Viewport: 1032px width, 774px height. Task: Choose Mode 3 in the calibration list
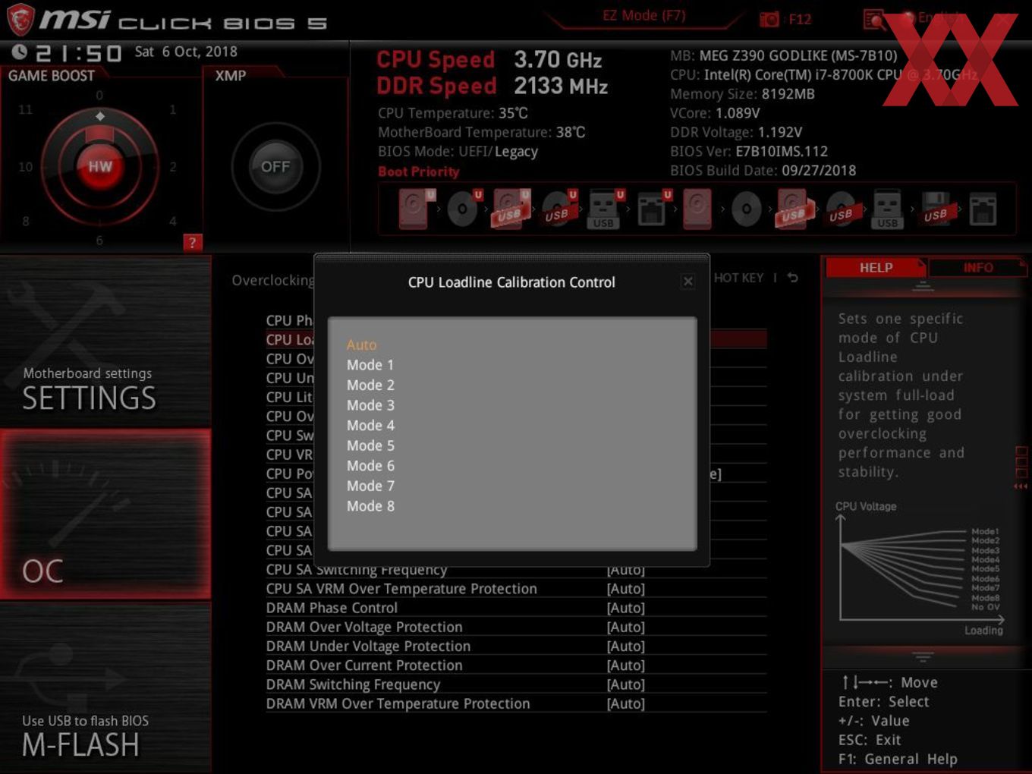tap(370, 405)
